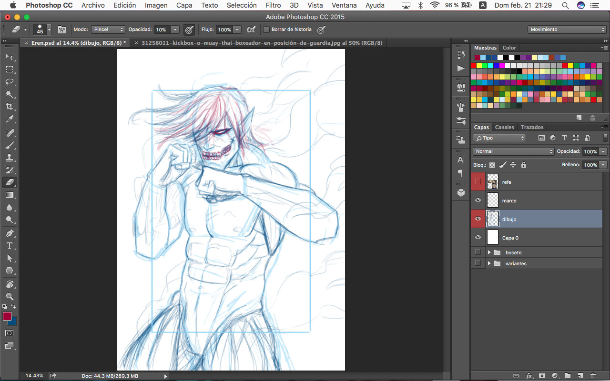
Task: Select the Lasso tool
Action: [10, 82]
